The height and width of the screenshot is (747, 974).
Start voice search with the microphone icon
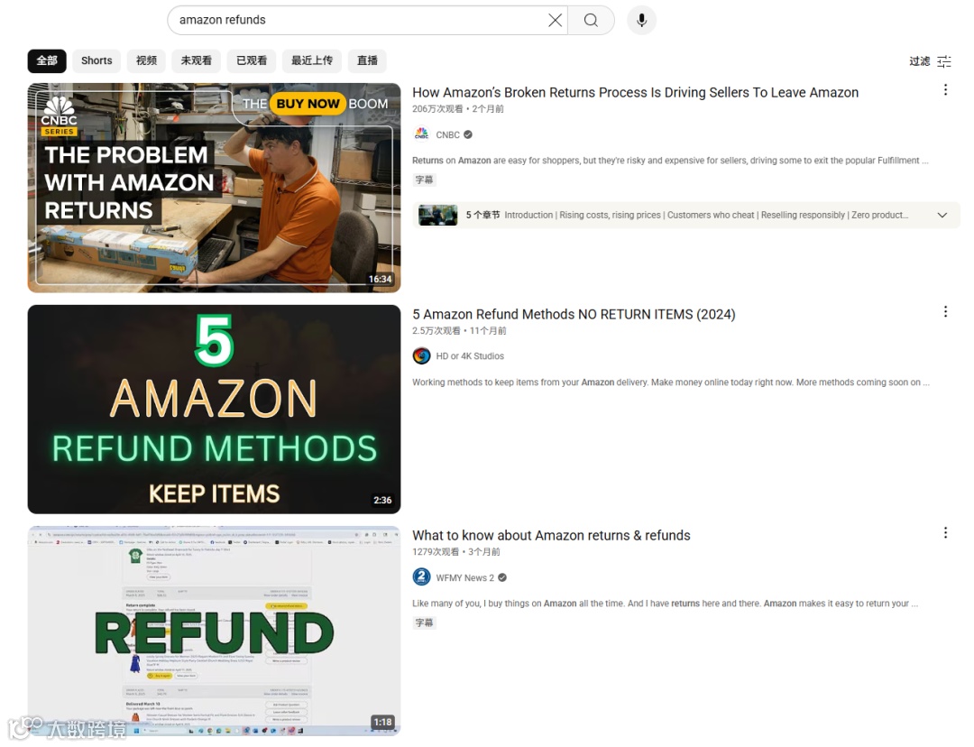click(x=642, y=20)
